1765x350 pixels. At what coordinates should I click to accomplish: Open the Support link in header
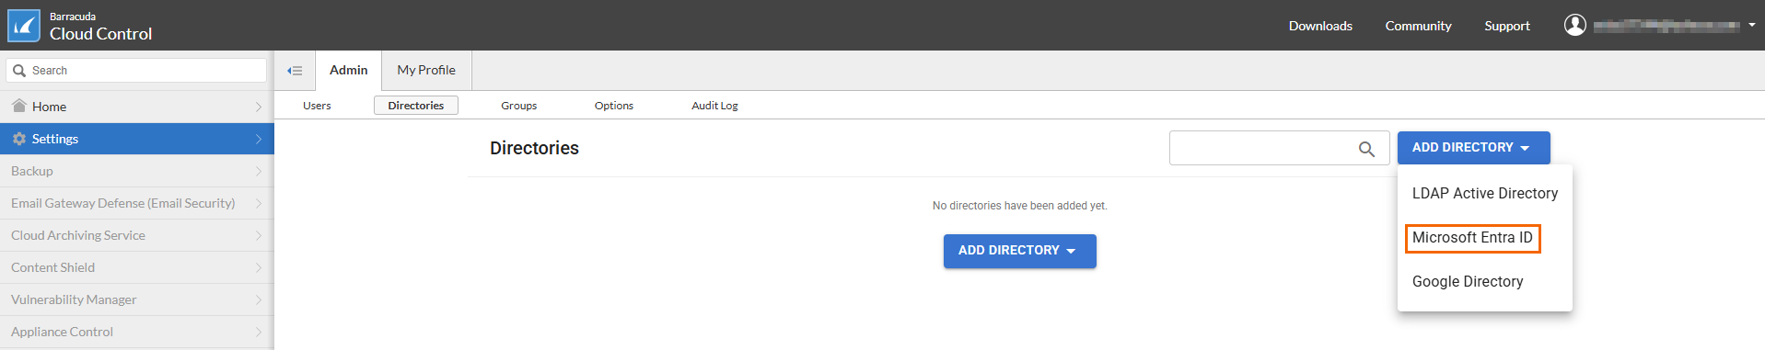1506,26
